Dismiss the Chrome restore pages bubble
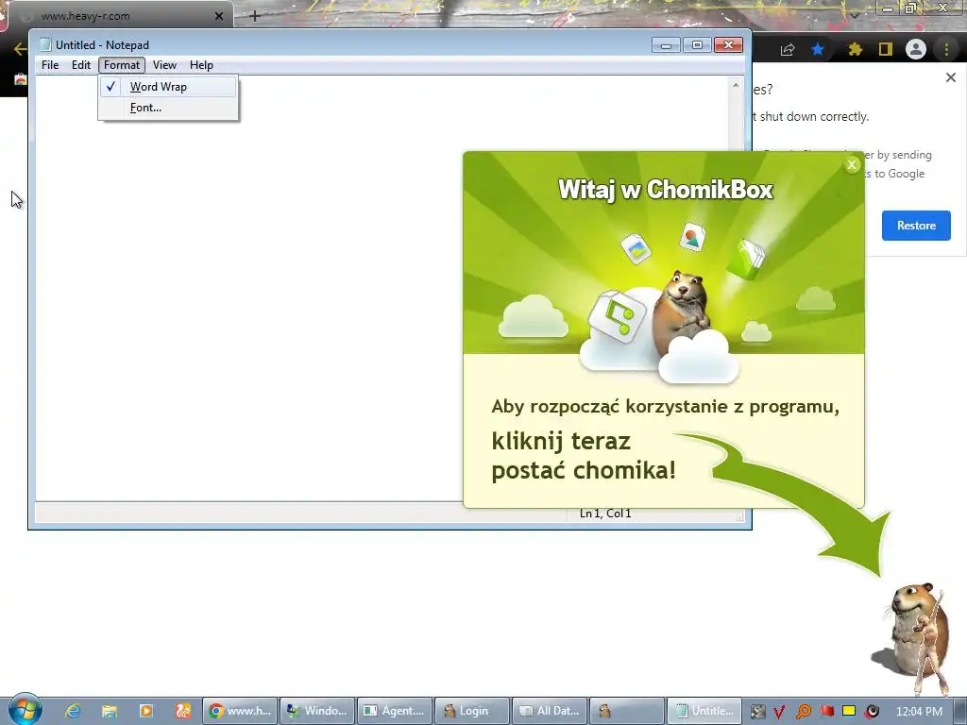 [x=950, y=77]
